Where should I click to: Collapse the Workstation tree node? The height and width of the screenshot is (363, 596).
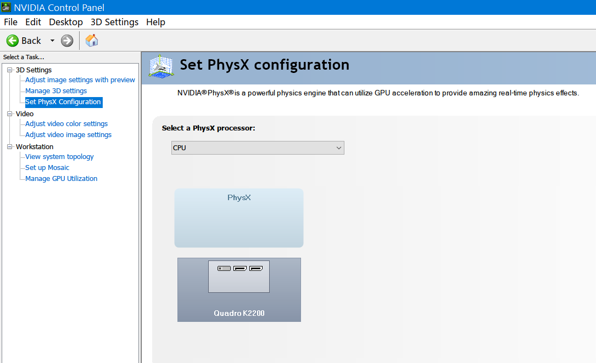10,147
